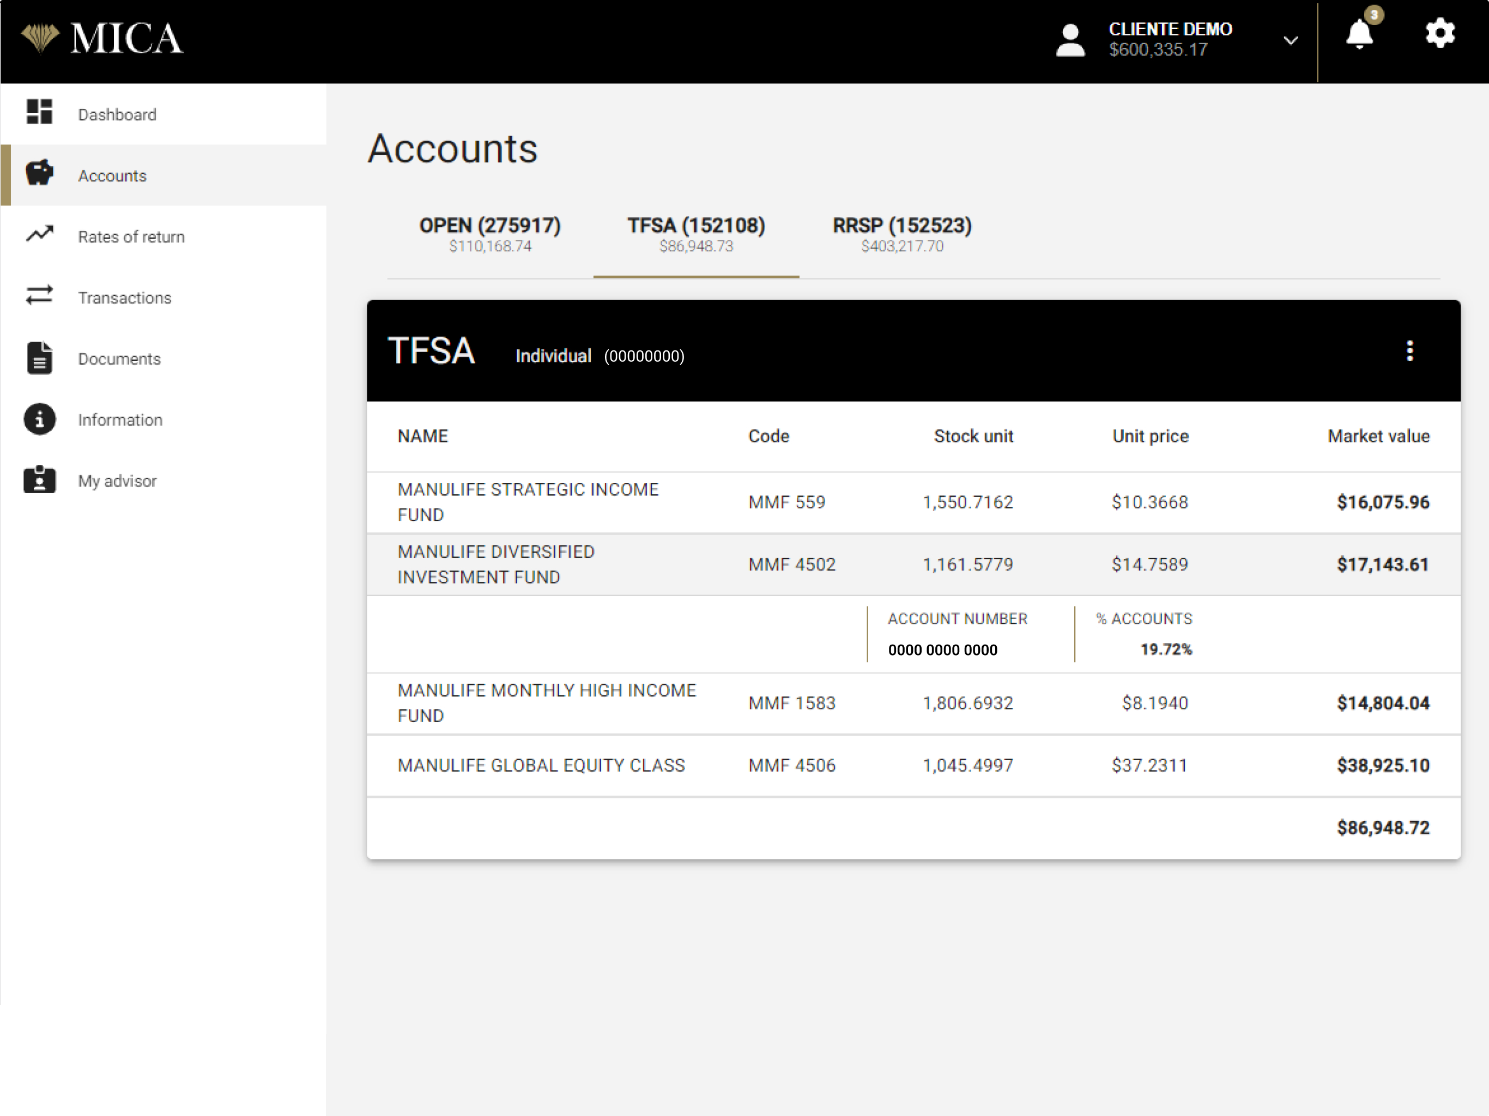
Task: Click total value $86,948.72
Action: (1383, 828)
